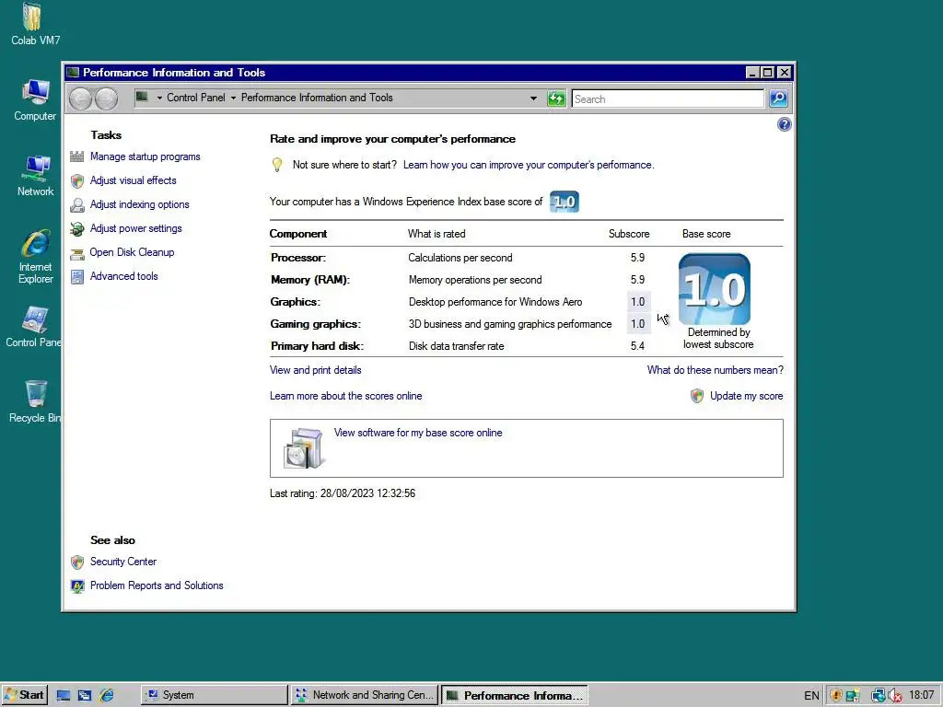This screenshot has width=943, height=707.
Task: Launch Internet Explorer from quick launch
Action: click(107, 696)
